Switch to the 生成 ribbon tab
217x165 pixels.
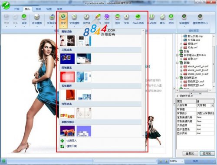pyautogui.click(x=38, y=9)
